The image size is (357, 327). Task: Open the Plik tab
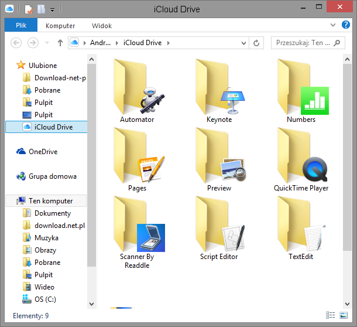point(21,25)
